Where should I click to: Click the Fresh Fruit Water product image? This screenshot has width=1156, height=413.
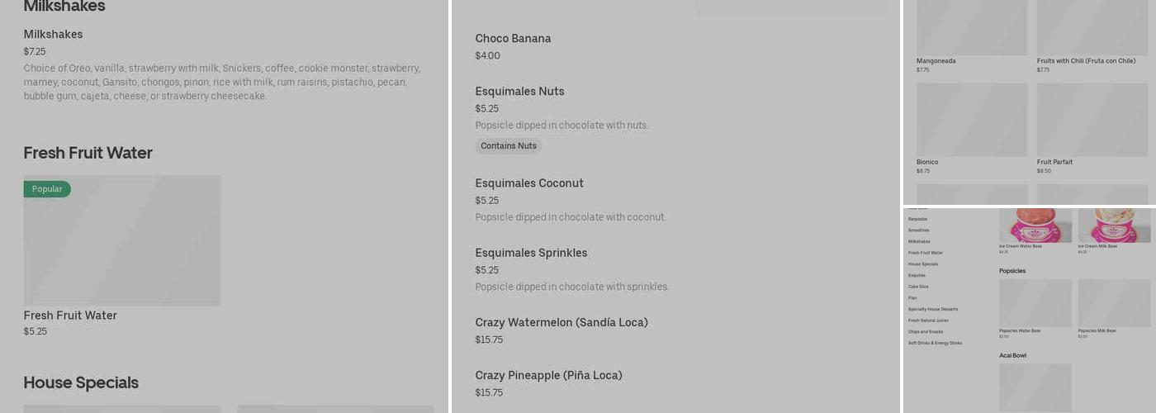(122, 240)
